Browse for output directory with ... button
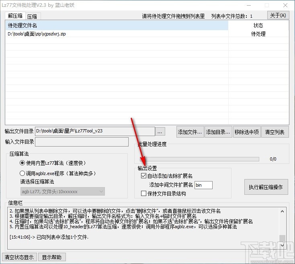This screenshot has width=295, height=264. pos(160,132)
